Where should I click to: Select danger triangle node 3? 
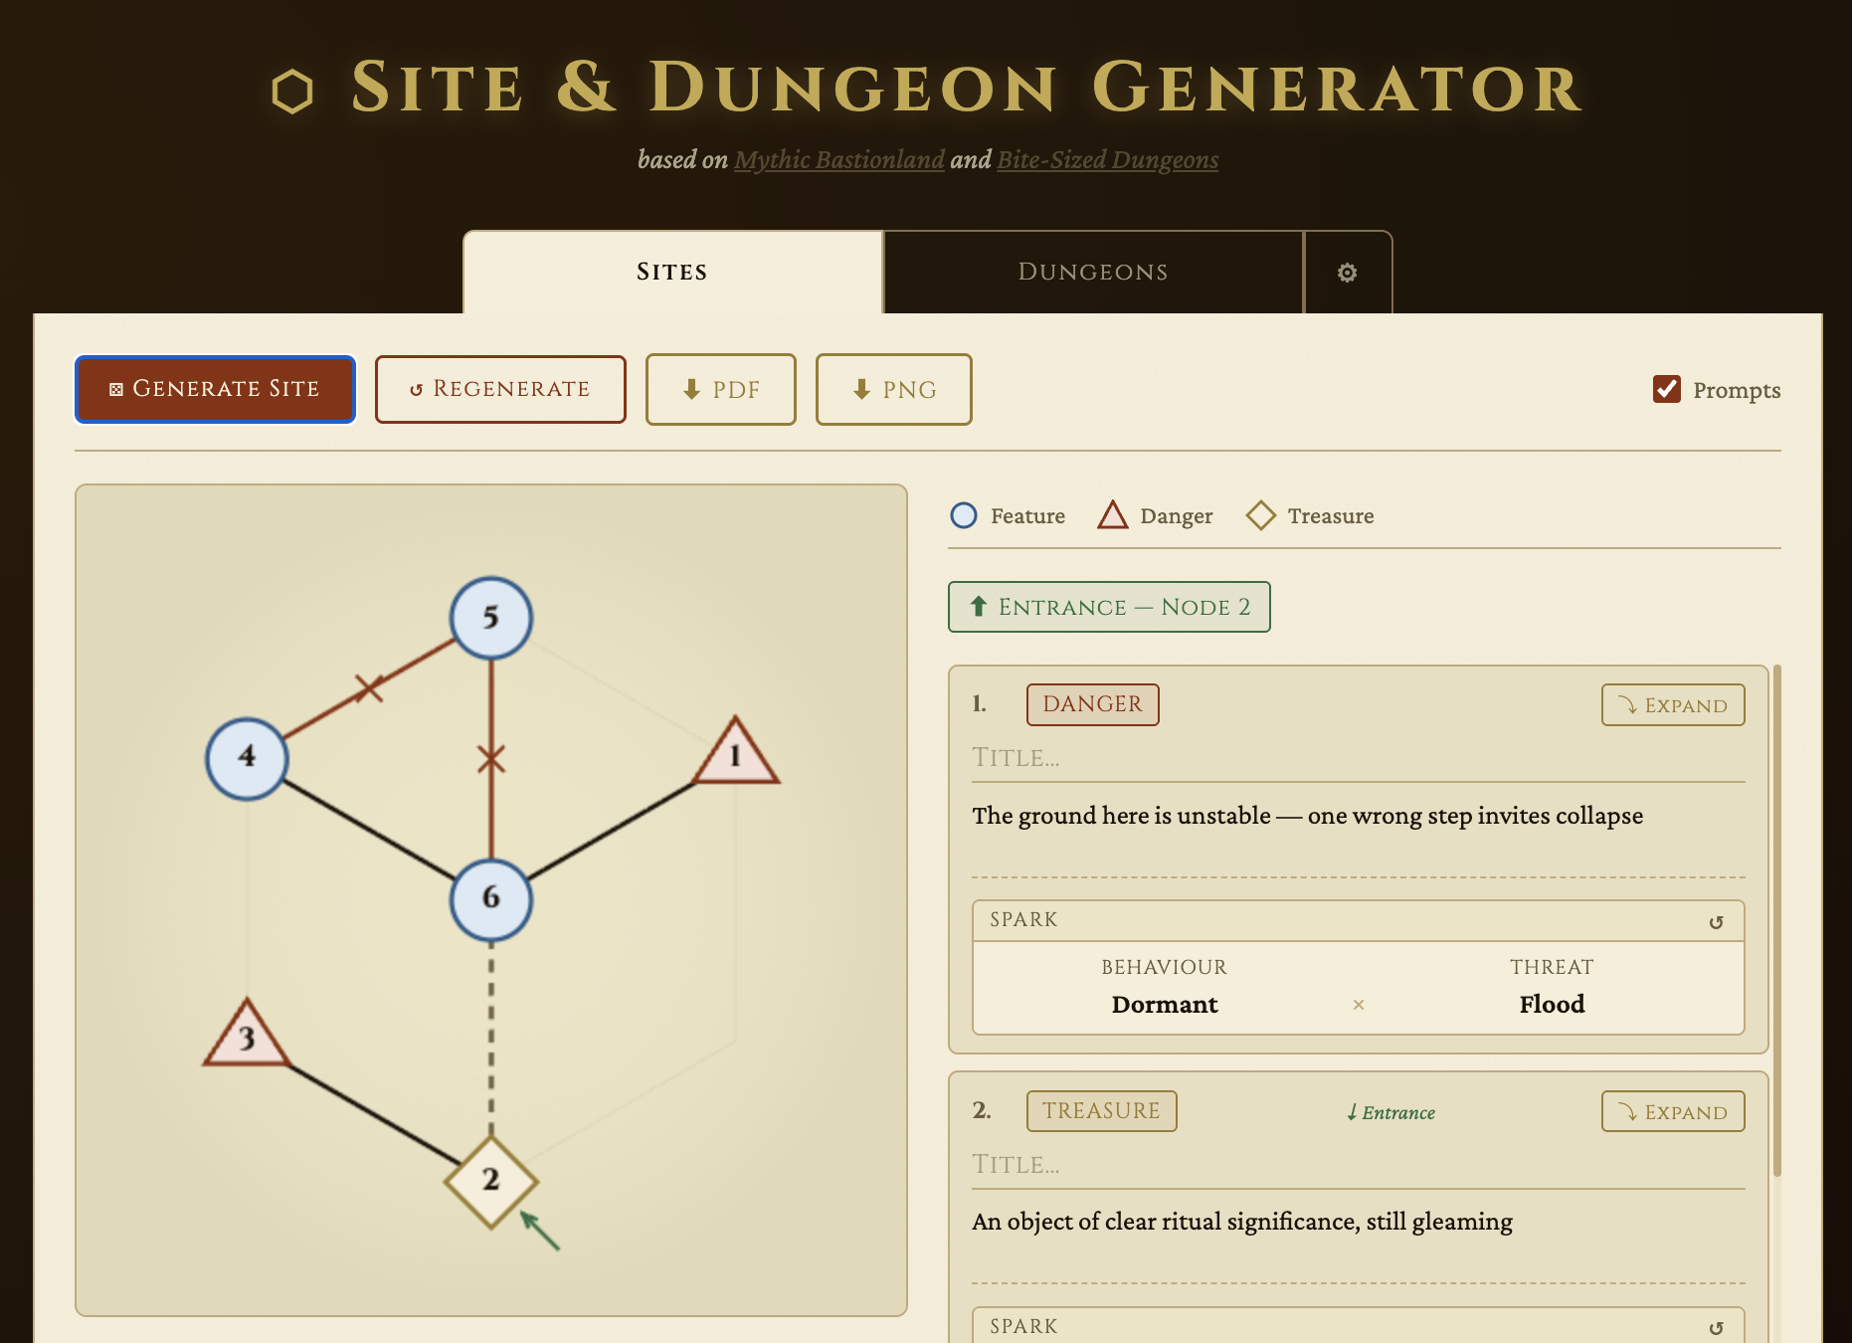(247, 1036)
